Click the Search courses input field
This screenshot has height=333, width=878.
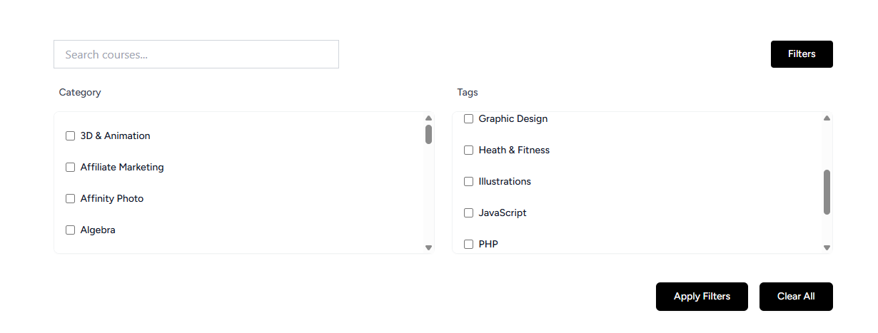coord(196,54)
